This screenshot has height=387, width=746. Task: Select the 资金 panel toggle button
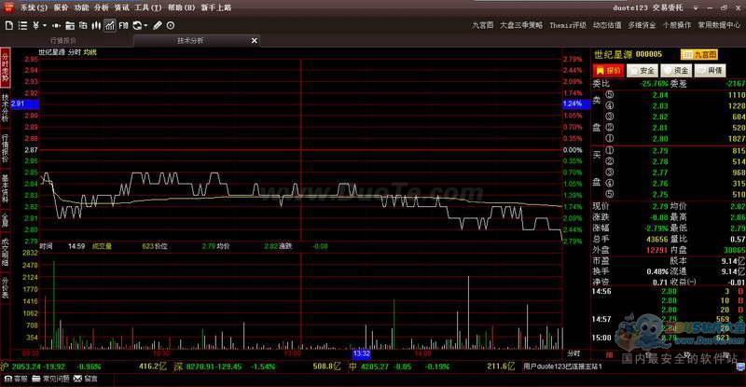click(x=677, y=70)
